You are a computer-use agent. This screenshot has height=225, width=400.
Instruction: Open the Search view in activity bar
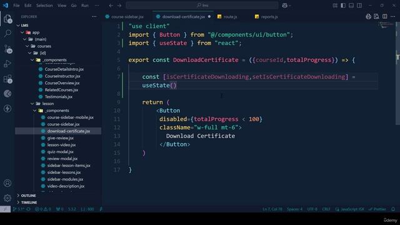tap(7, 33)
